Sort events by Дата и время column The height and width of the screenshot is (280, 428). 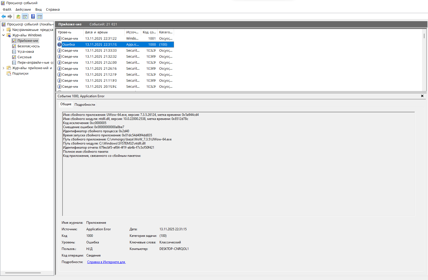click(x=96, y=32)
